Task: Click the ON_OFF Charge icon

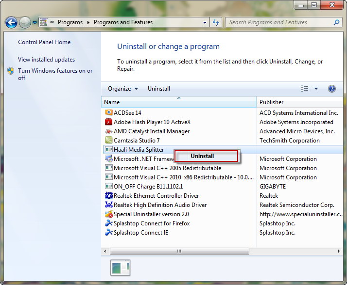Action: (109, 186)
